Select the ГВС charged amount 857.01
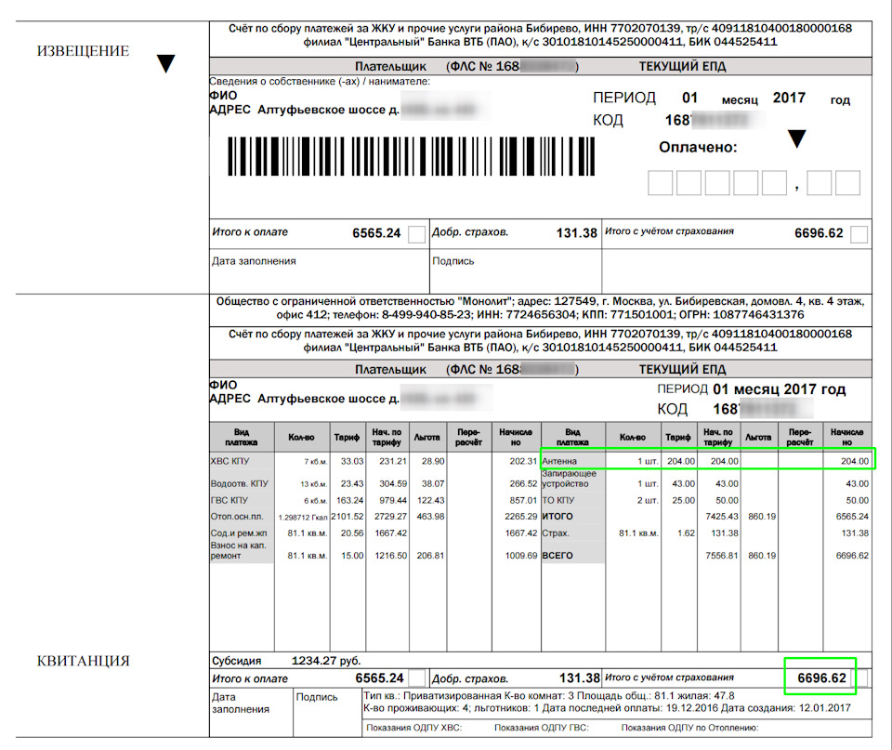Image resolution: width=892 pixels, height=750 pixels. point(523,500)
